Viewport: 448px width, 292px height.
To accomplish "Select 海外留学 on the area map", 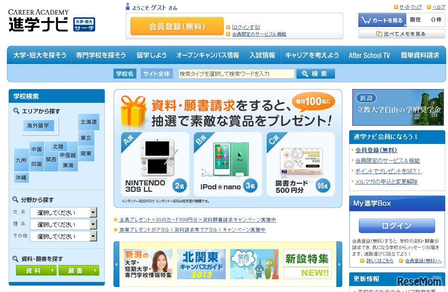I will (38, 126).
